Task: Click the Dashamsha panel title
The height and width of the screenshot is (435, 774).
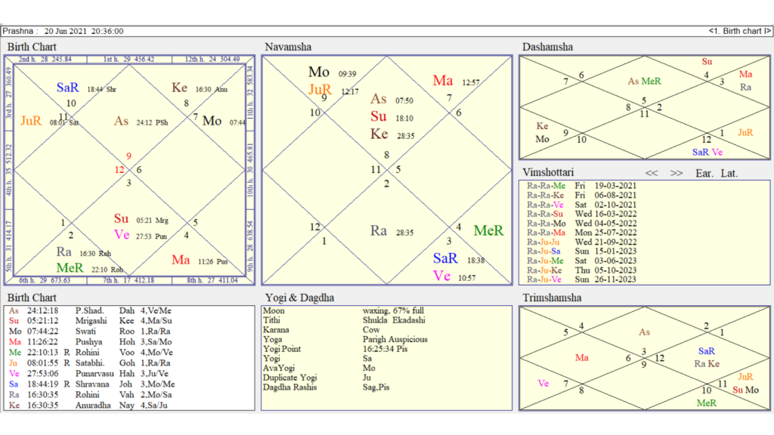Action: 547,47
